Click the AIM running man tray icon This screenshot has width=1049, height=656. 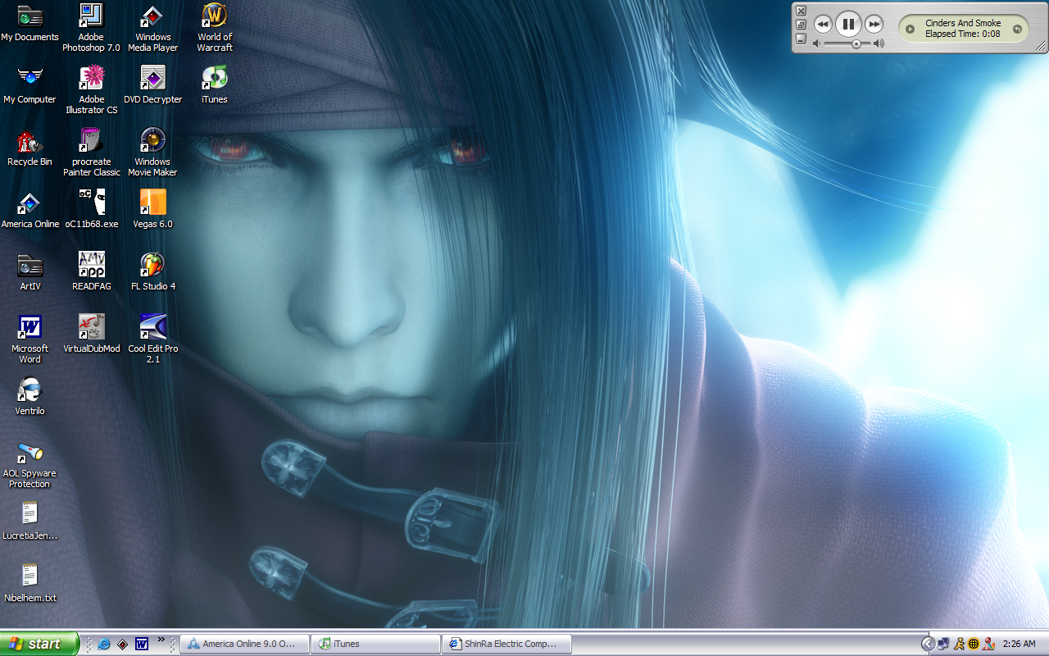point(958,644)
